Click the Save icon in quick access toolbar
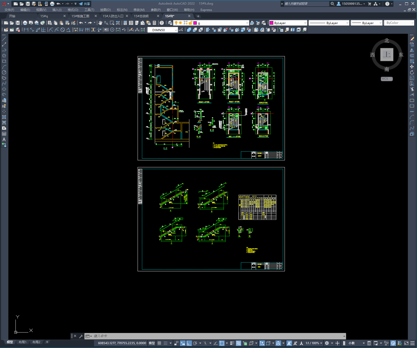Image resolution: width=417 pixels, height=348 pixels. coord(28,4)
